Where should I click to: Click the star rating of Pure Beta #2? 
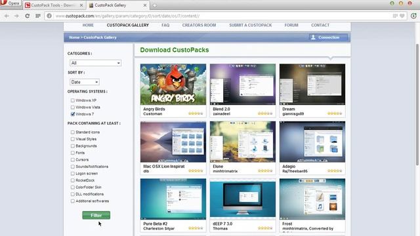coord(196,228)
